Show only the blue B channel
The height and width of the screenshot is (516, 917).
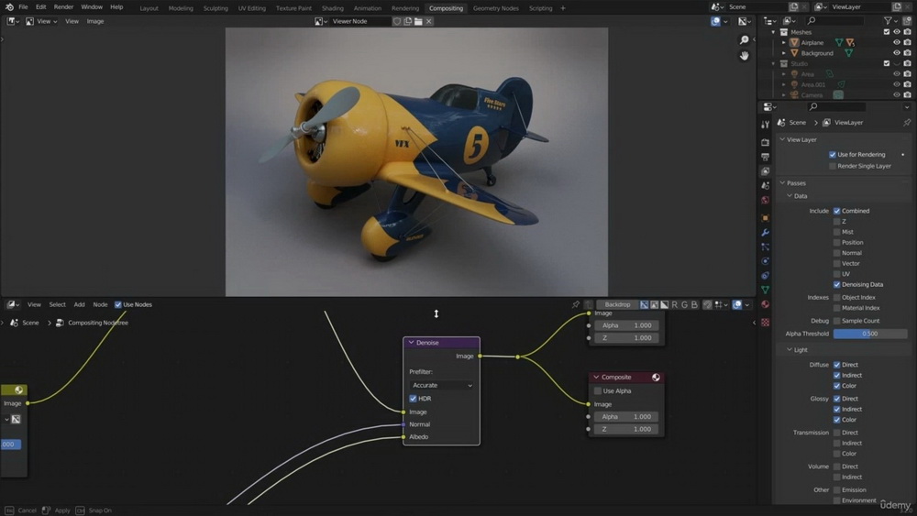click(x=694, y=304)
